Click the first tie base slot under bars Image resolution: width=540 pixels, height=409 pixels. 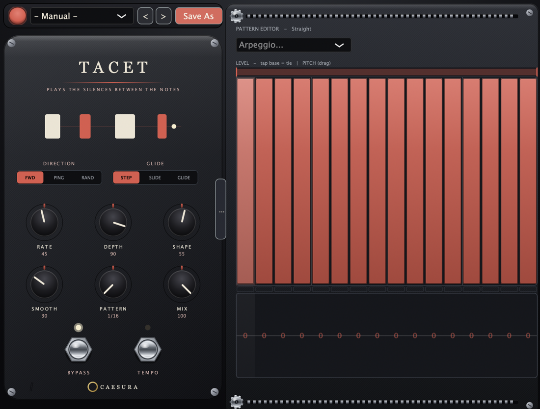[245, 289]
